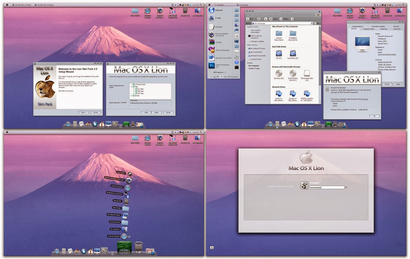This screenshot has width=410, height=259.
Task: Launch Adobe Photoshop CS3 from Start menu
Action: tap(219, 66)
